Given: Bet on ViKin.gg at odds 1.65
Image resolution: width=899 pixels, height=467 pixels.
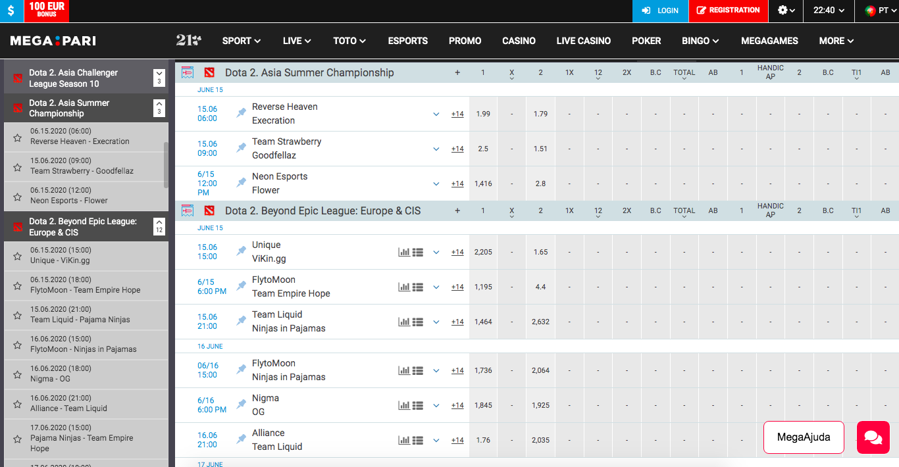Looking at the screenshot, I should tap(540, 252).
